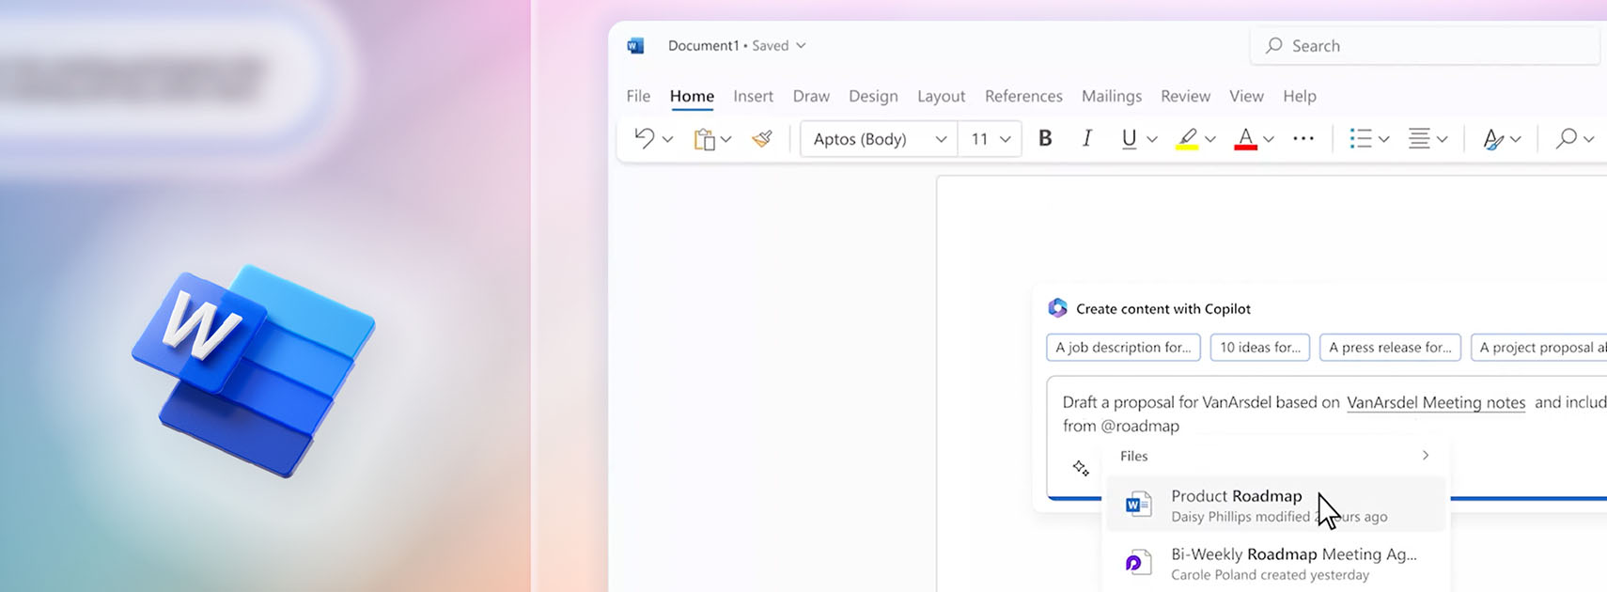Click the Word app icon in title bar
The height and width of the screenshot is (592, 1607).
(x=636, y=45)
